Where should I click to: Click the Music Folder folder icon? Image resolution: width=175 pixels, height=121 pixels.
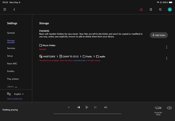41,45
